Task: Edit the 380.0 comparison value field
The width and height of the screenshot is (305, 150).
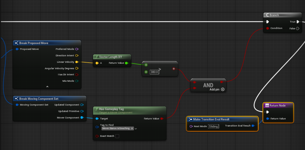Action: (x=155, y=72)
